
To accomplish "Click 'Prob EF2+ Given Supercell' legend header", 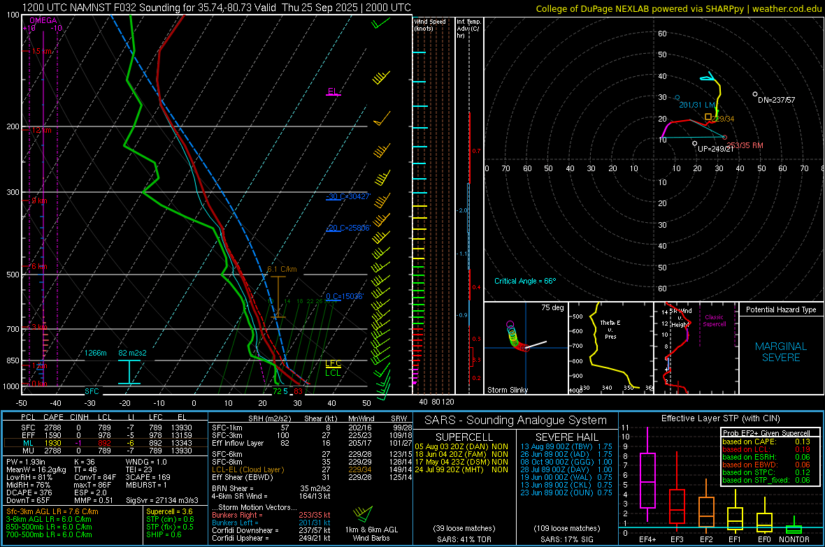I will (766, 433).
